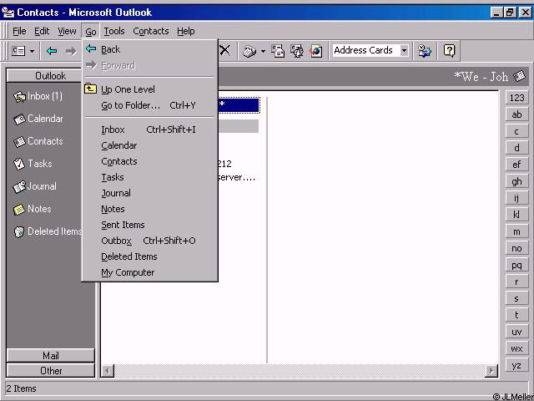Open Contacts in the Outlook bar

click(38, 141)
